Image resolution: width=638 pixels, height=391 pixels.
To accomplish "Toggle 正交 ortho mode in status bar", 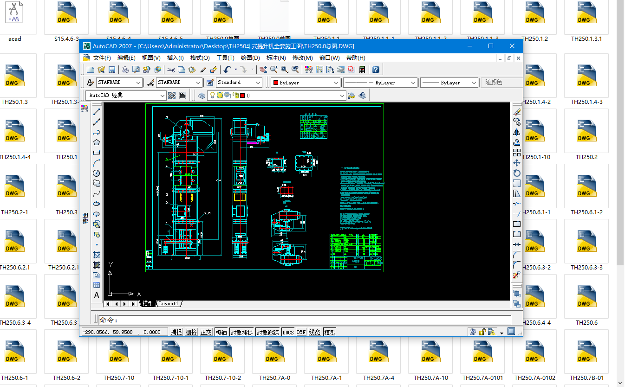I will [x=206, y=332].
